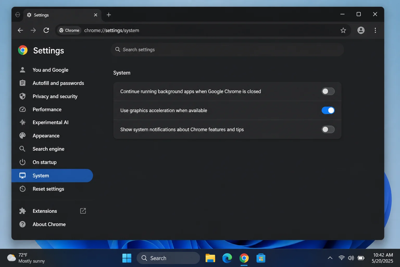Open About Chrome page
This screenshot has width=400, height=267.
52,224
